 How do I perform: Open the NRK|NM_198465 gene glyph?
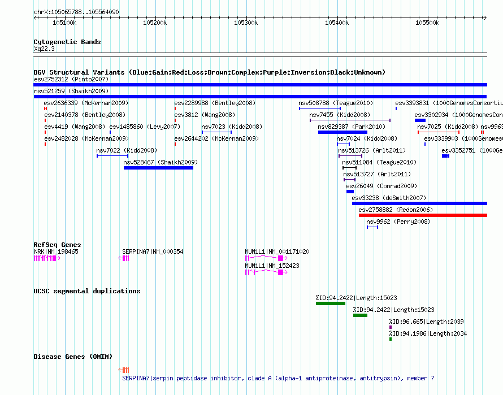coord(47,258)
